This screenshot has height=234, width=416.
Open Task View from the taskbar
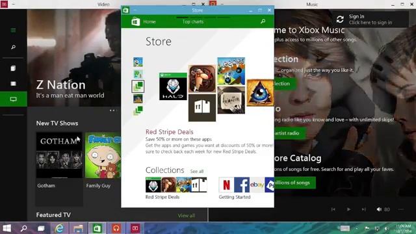coord(41,228)
